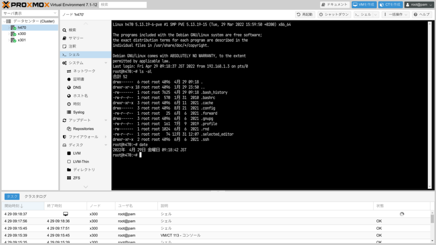Screen dimensions: 436x245
Task: Sort by 開始時刻 column header
Action: click(x=23, y=206)
